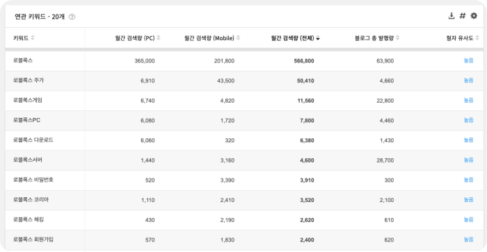487x252 pixels.
Task: Click 높음 link in 로블록스 주가 row
Action: (x=468, y=81)
